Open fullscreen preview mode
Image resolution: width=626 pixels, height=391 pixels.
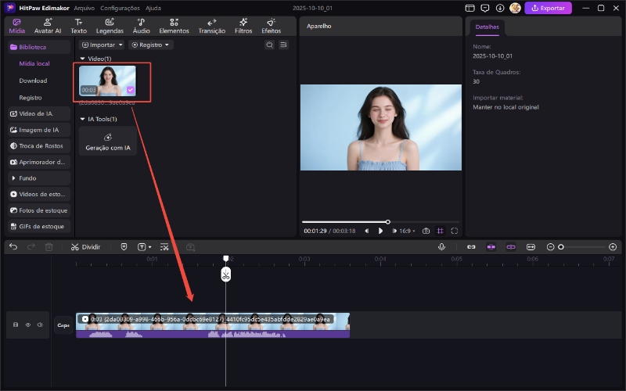[455, 231]
